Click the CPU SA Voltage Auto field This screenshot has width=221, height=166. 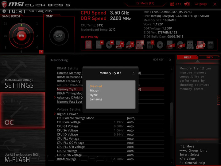130,130
